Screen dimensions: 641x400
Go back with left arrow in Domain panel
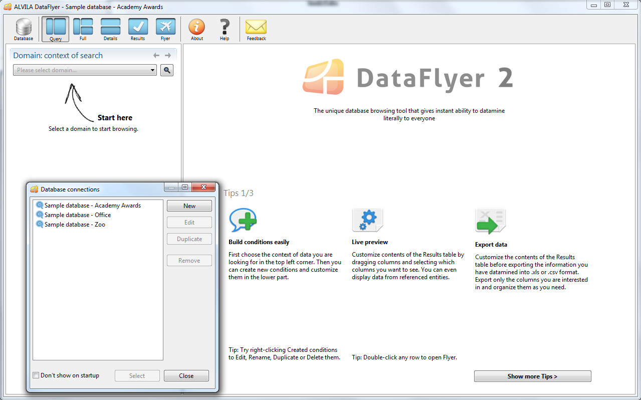point(156,56)
